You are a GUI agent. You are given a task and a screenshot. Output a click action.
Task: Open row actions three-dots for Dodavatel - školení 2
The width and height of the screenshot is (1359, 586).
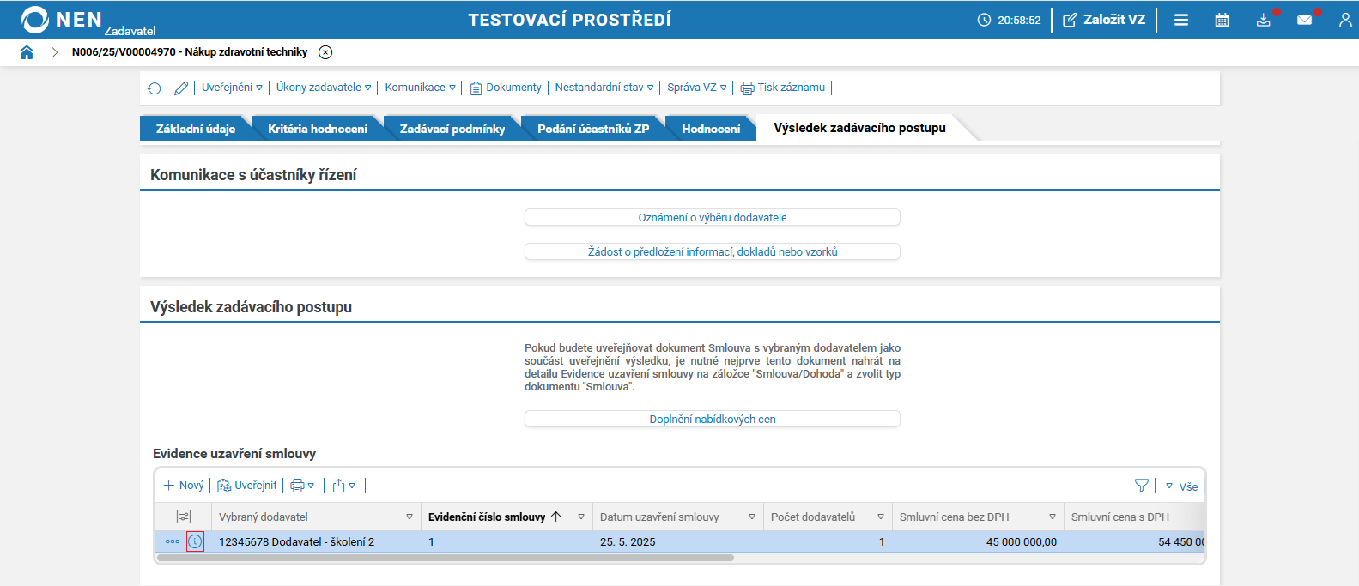[x=173, y=541]
